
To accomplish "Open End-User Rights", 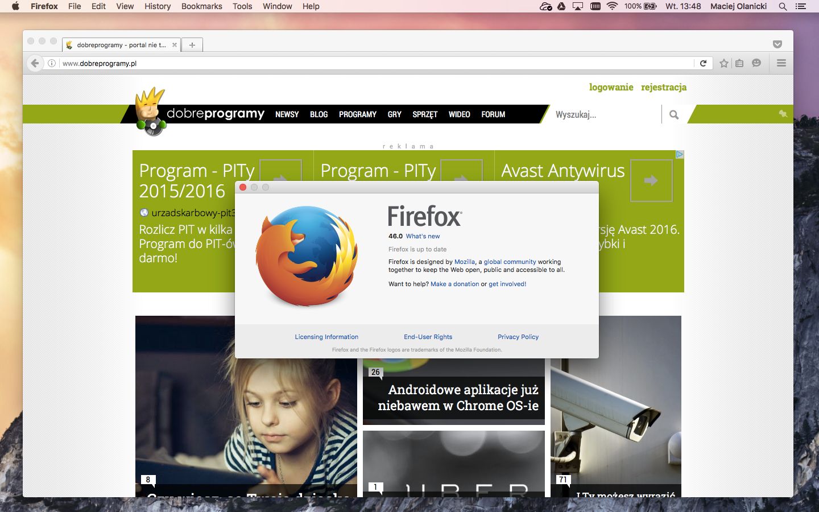I will pyautogui.click(x=428, y=337).
